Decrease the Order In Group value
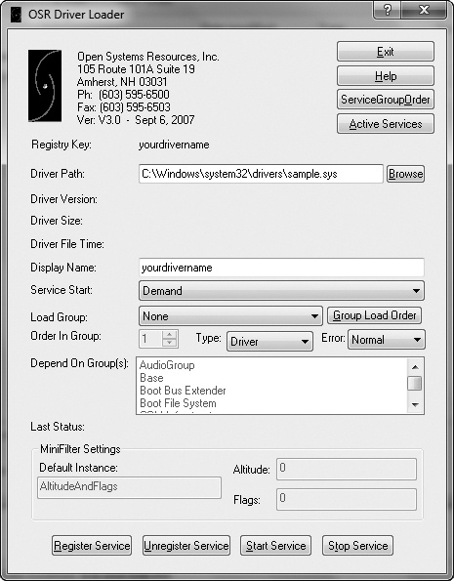Viewport: 454px width, 581px height. (169, 343)
